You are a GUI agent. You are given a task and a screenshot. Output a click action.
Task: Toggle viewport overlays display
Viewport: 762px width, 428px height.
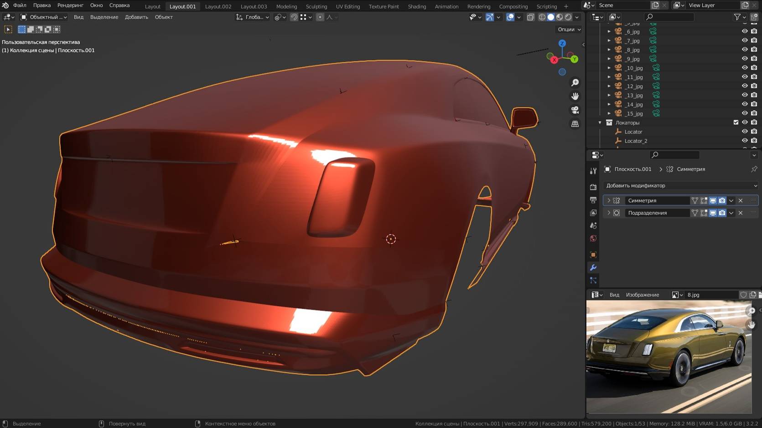pos(510,17)
